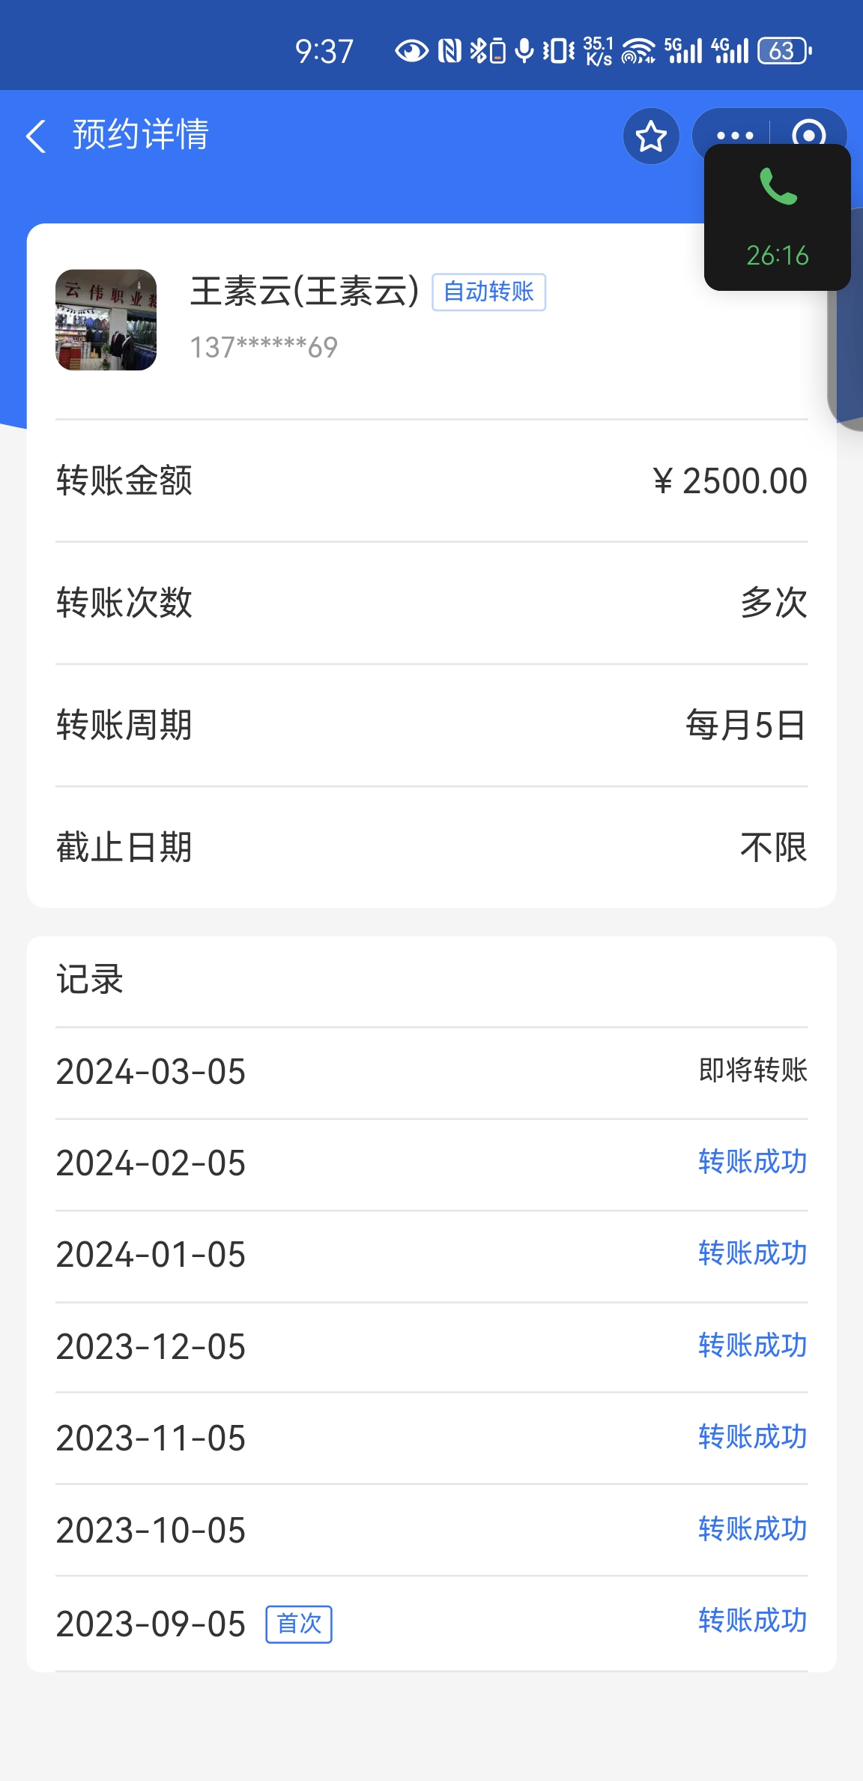
Task: Tap the green phone call icon
Action: click(778, 187)
